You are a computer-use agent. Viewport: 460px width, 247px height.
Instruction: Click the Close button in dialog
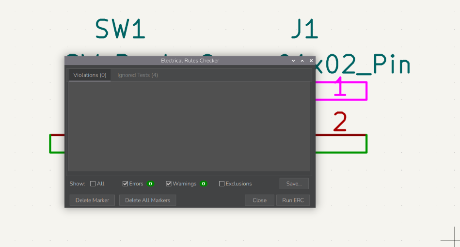259,200
